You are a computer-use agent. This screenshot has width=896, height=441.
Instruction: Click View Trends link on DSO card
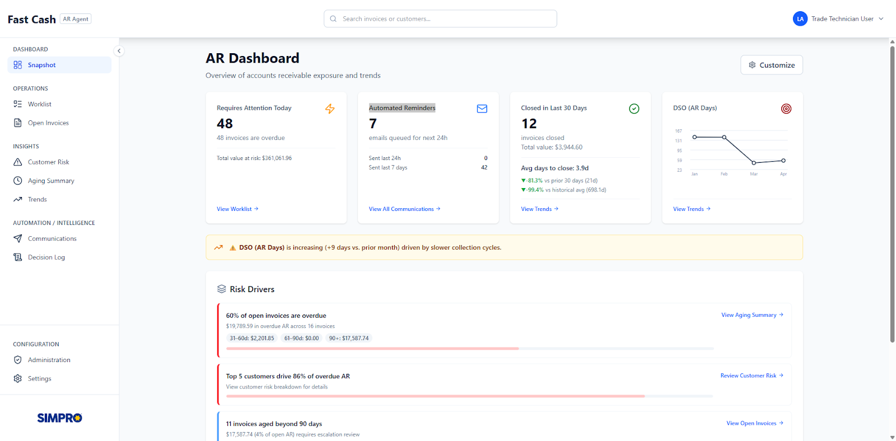click(x=692, y=209)
